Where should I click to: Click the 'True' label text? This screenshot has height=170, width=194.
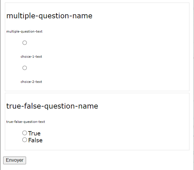click(34, 133)
